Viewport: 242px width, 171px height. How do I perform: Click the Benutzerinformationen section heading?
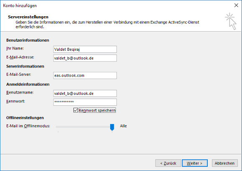[28, 40]
